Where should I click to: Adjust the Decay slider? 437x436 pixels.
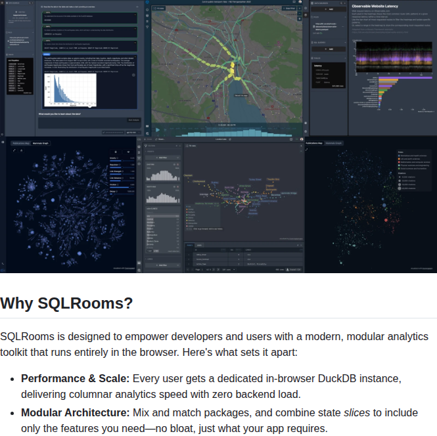[x=122, y=194]
